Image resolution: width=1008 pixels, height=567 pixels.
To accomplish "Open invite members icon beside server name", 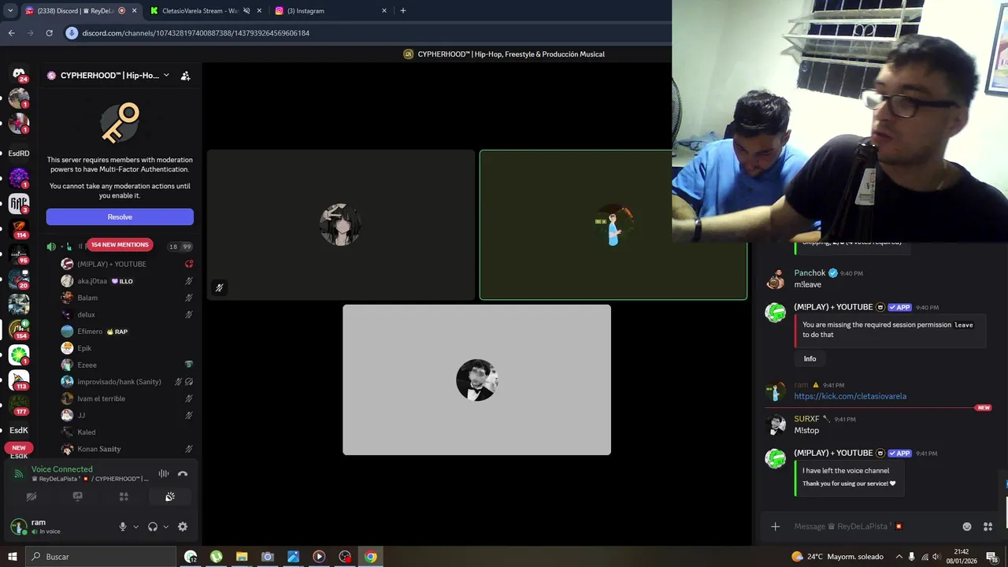I will point(185,76).
